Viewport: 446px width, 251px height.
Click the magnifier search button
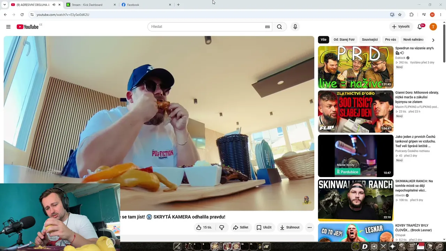coord(279,27)
